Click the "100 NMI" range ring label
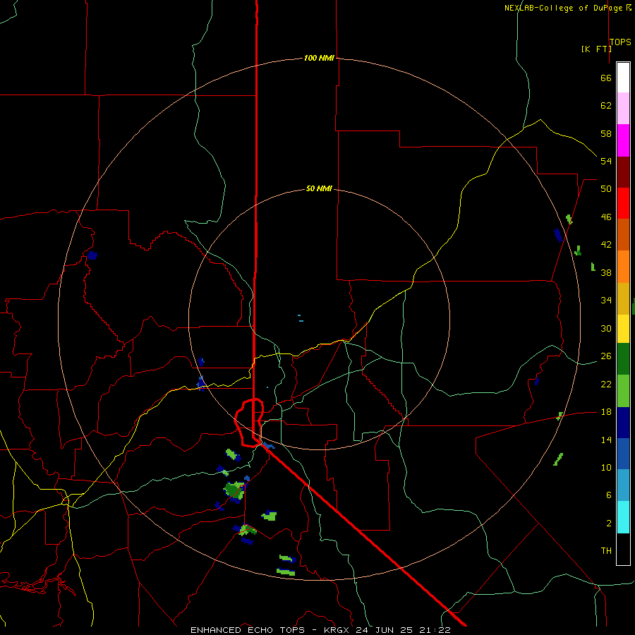 319,58
